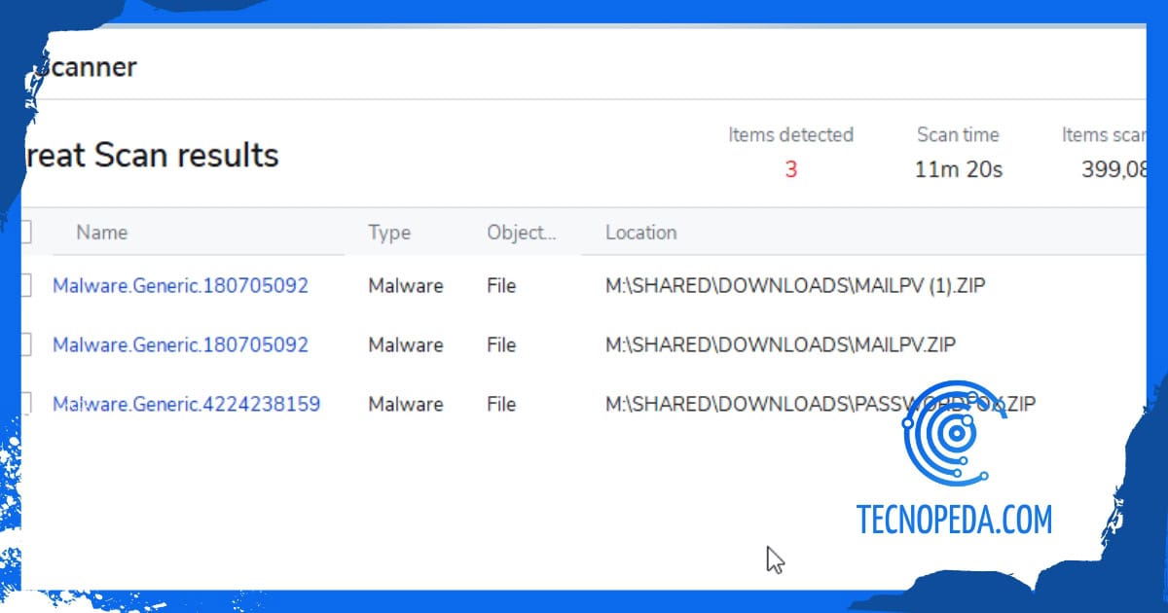
Task: Click the Malware type cell for MAILPV (1).ZIP
Action: point(406,286)
